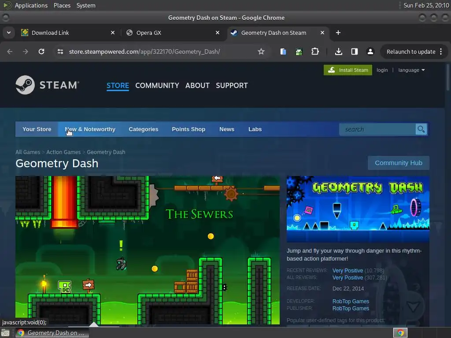Image resolution: width=451 pixels, height=338 pixels.
Task: Open developer RobTop Games link
Action: pyautogui.click(x=351, y=301)
